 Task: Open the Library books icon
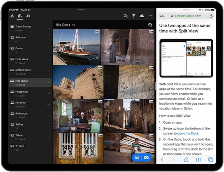pos(20,16)
